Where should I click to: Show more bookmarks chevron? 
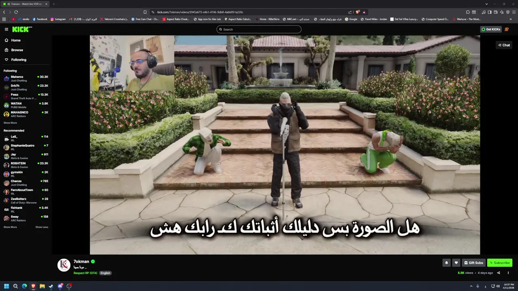coord(511,19)
